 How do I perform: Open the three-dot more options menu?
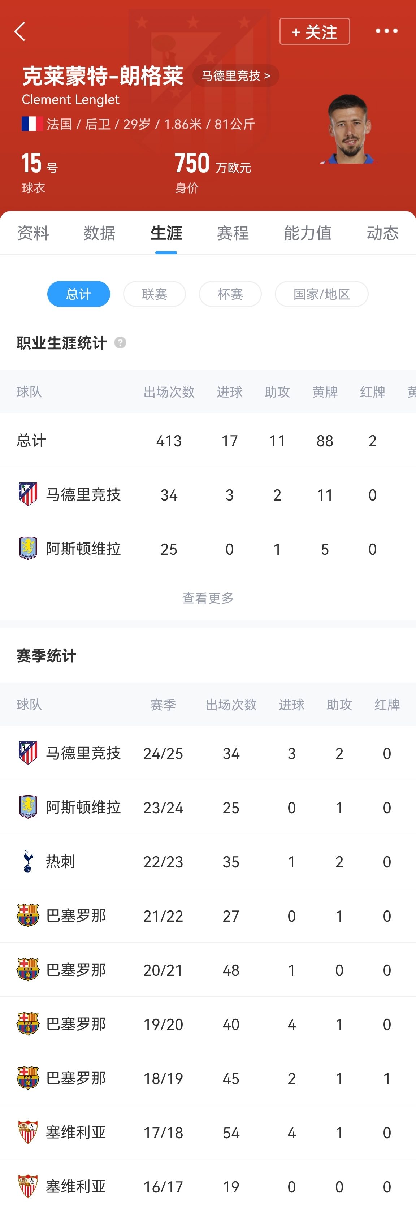[x=386, y=31]
